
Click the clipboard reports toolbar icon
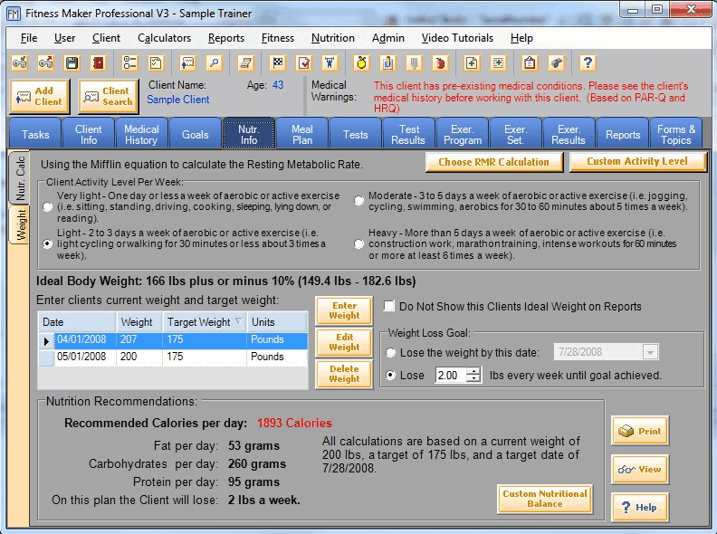point(530,62)
